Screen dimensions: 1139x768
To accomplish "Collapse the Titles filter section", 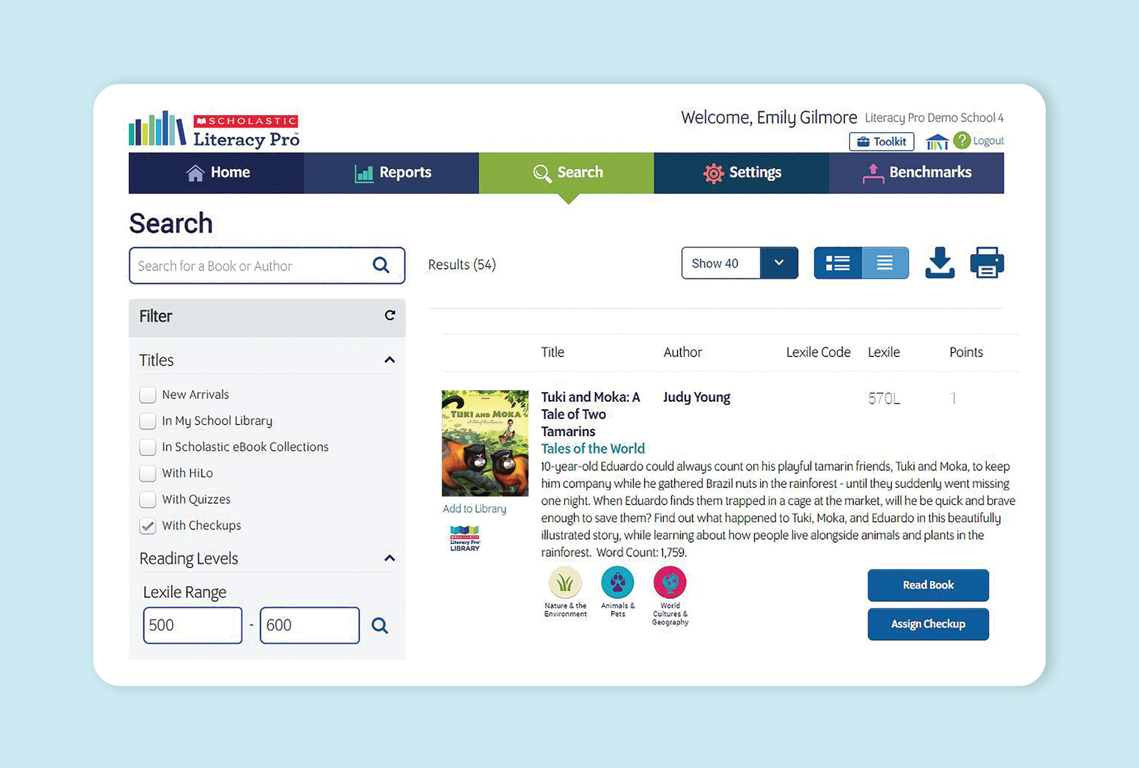I will (x=389, y=360).
